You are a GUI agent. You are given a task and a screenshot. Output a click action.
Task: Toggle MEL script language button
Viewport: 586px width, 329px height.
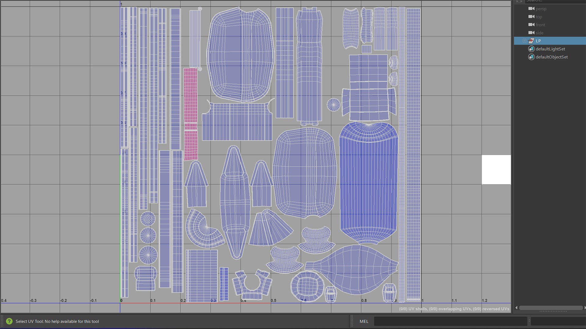tap(364, 321)
